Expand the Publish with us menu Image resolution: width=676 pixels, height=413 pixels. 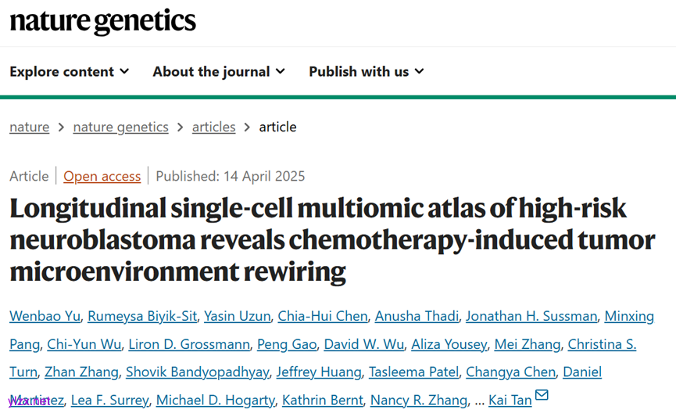tap(366, 71)
